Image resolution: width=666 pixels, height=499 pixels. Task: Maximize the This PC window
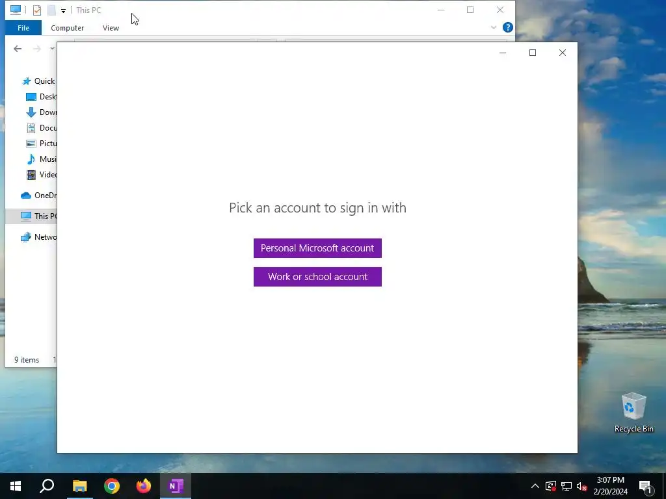[470, 10]
